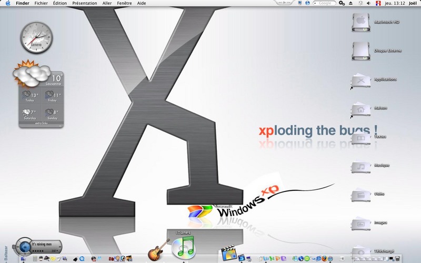
Task: Click the eject icon in the menu bar
Action: (x=350, y=3)
